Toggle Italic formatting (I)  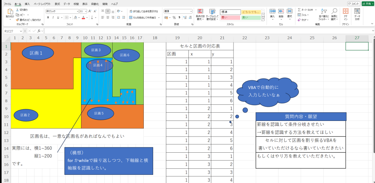click(x=53, y=17)
